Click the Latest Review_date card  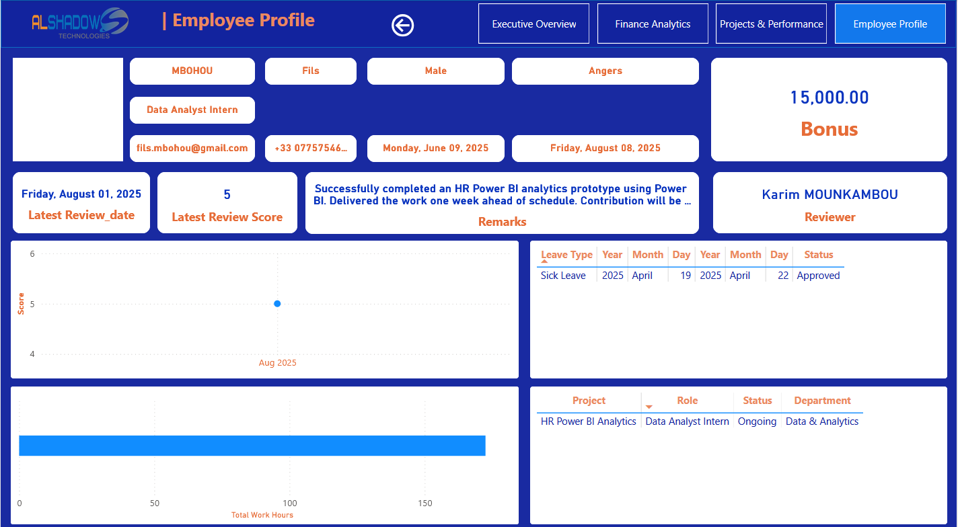tap(81, 203)
